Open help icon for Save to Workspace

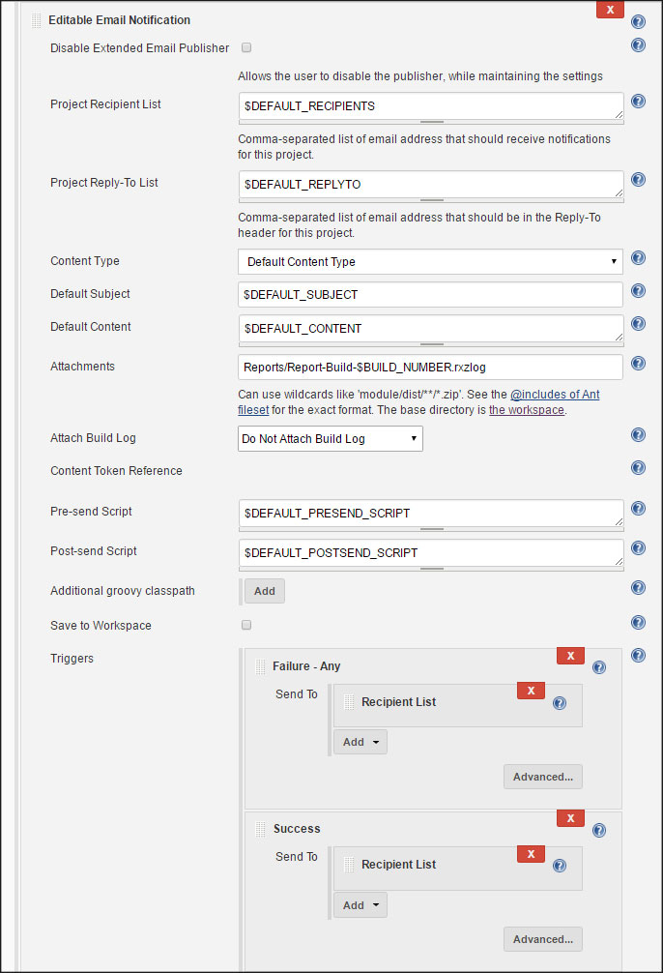[x=638, y=623]
